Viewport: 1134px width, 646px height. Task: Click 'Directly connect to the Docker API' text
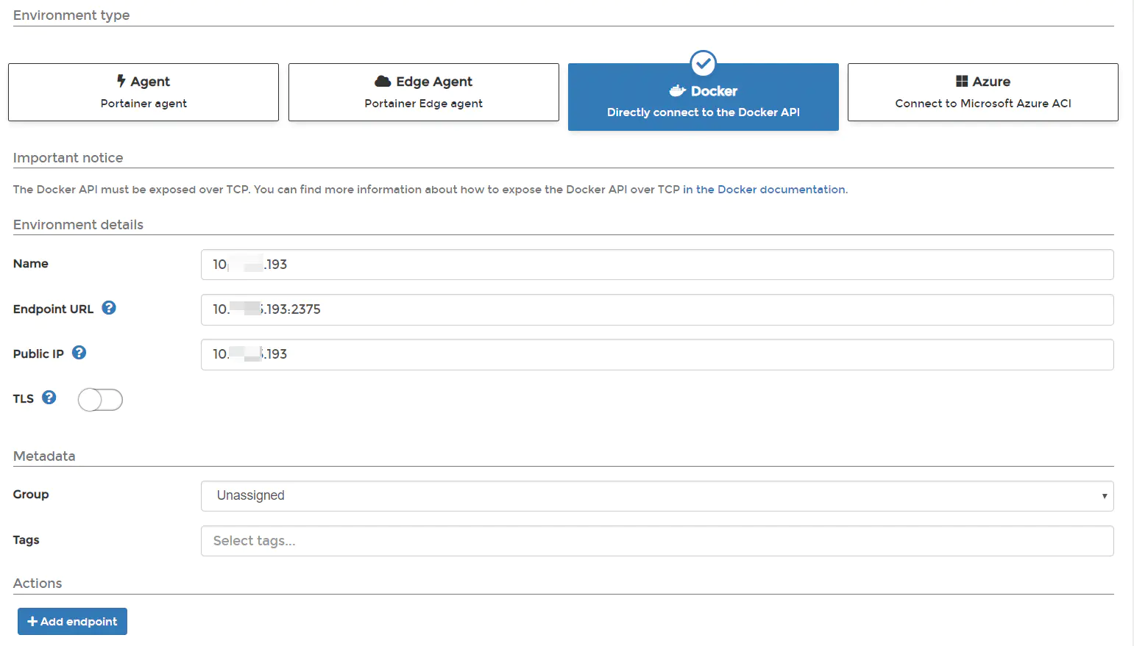coord(704,112)
